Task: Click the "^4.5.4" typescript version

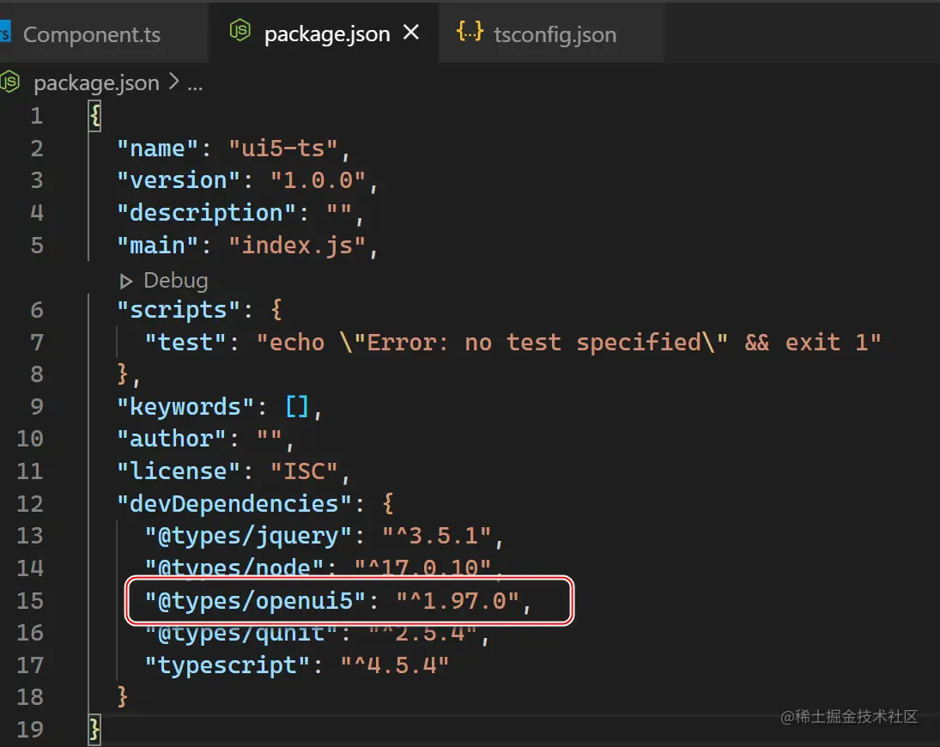Action: pyautogui.click(x=395, y=665)
